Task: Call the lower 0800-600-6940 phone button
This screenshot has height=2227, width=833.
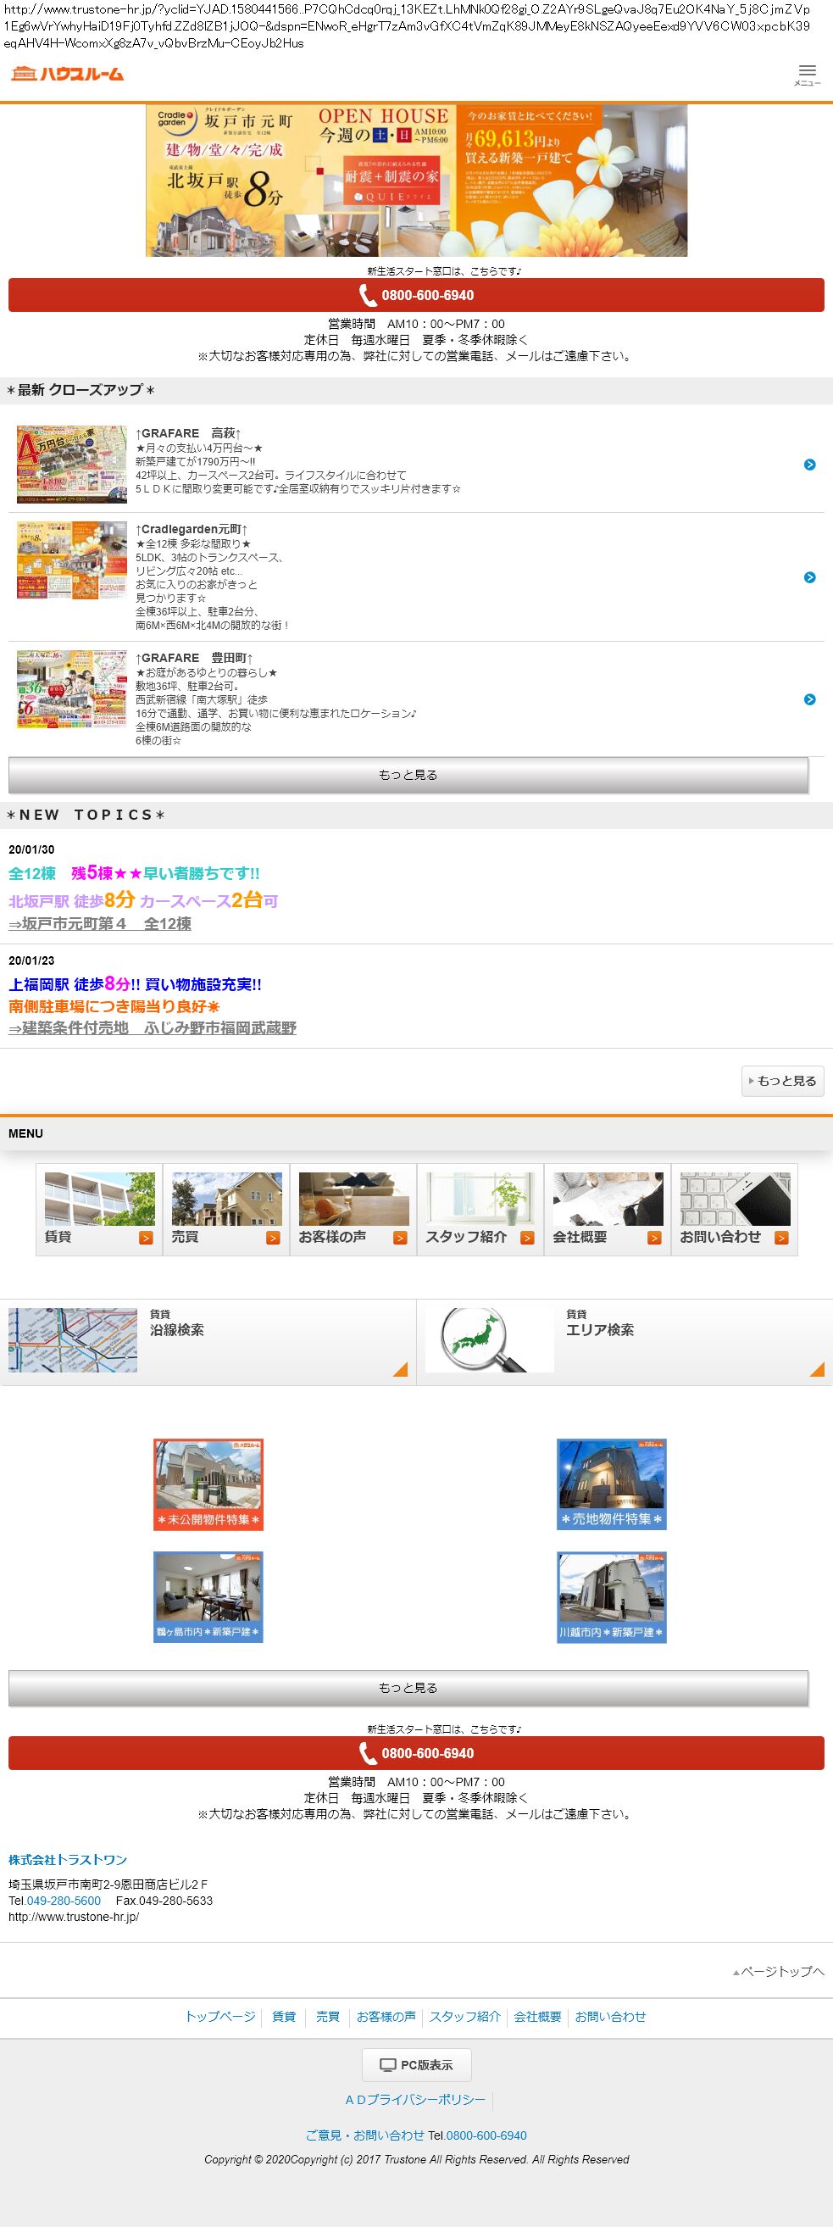Action: click(417, 1753)
